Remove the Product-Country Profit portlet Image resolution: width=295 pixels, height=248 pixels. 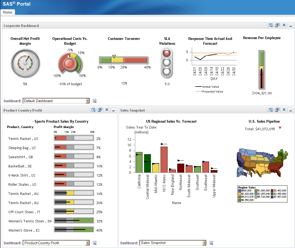click(107, 110)
